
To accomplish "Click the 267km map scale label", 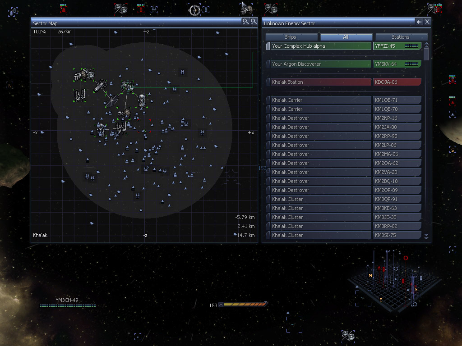I will (x=65, y=32).
